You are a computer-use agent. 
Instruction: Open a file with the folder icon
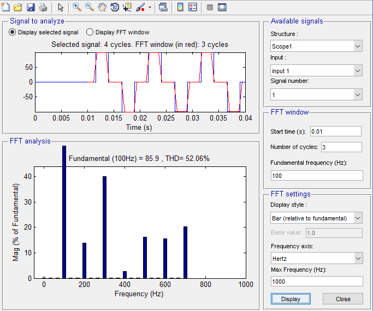click(18, 8)
